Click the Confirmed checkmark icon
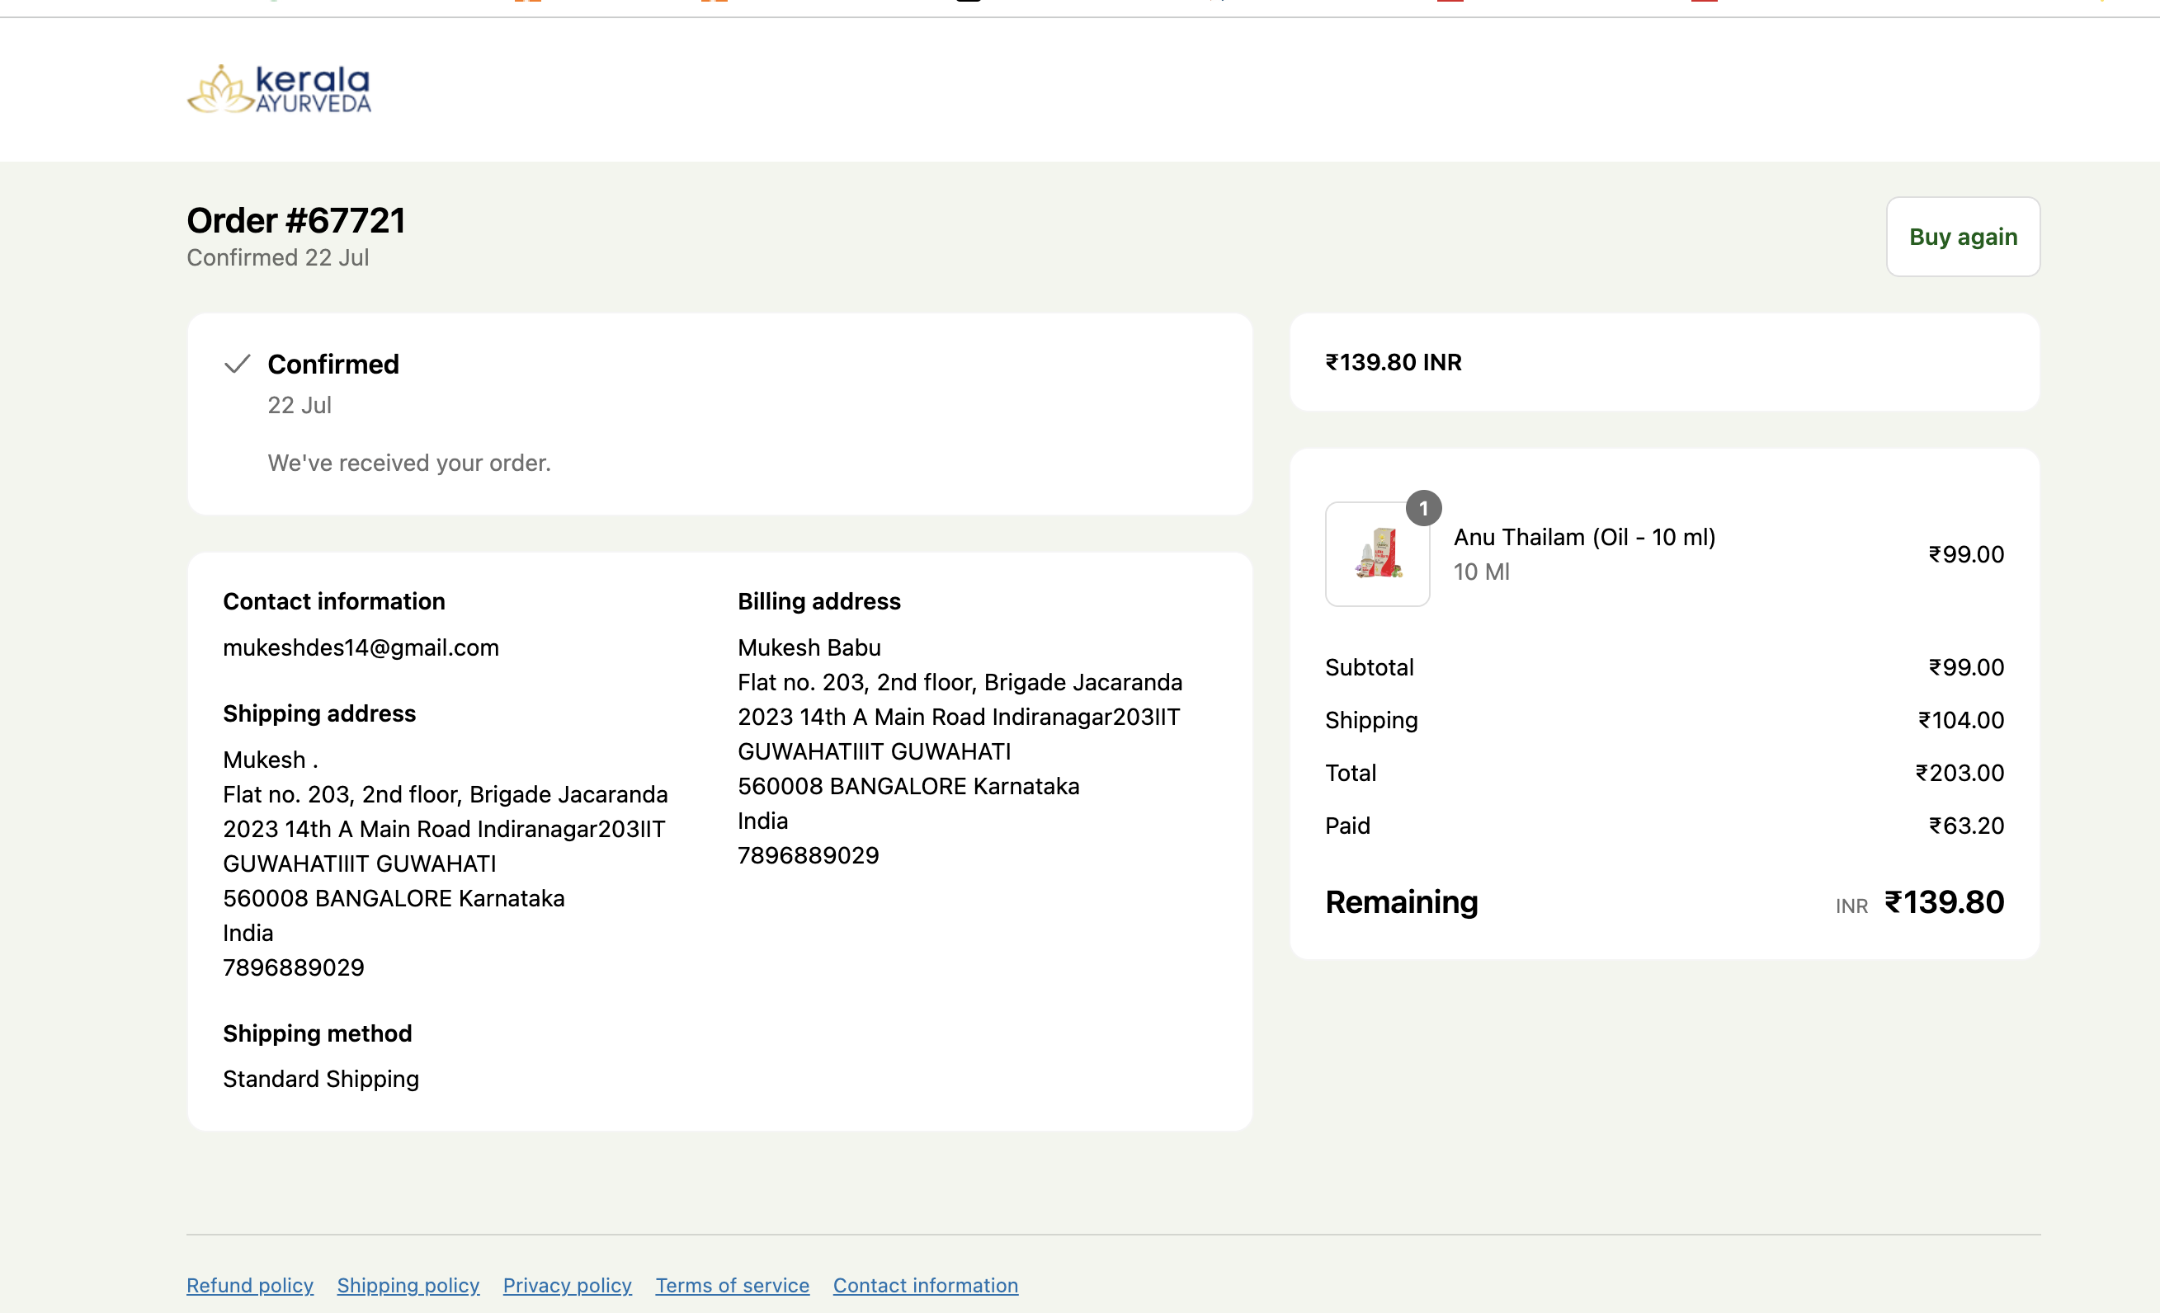 pyautogui.click(x=235, y=364)
